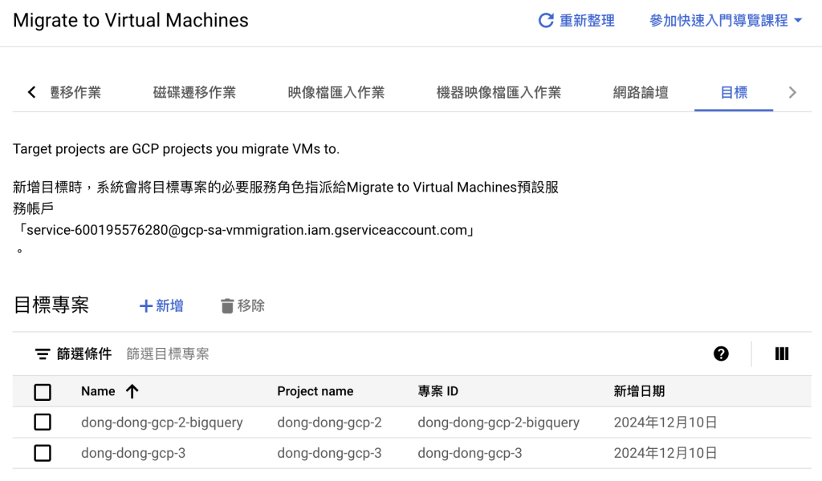Select the 目標 tab

click(x=734, y=93)
